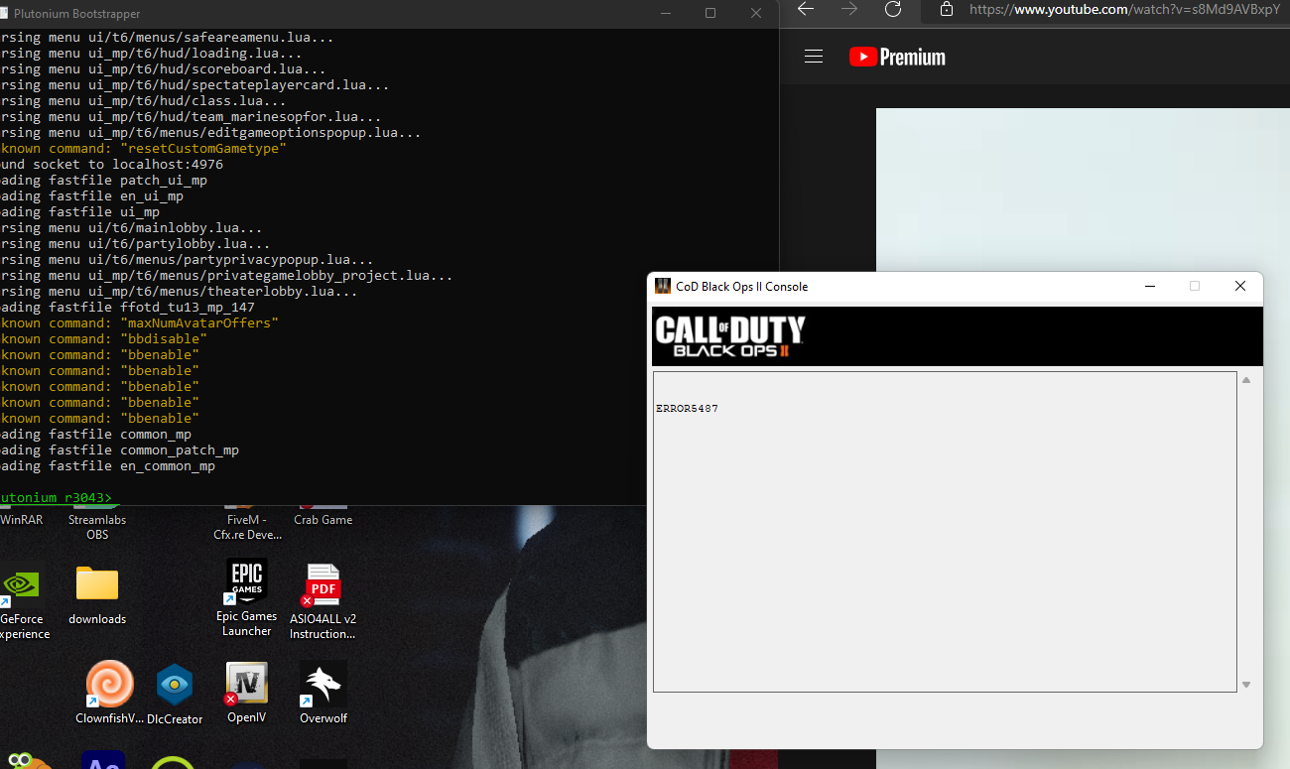This screenshot has height=769, width=1290.
Task: Click the Call of Duty Black Ops II banner
Action: pyautogui.click(x=958, y=336)
